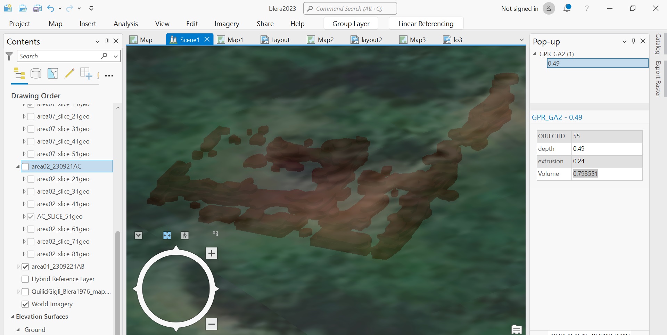
Task: Collapse the GPR_GA2 group in Pop-up
Action: (535, 54)
